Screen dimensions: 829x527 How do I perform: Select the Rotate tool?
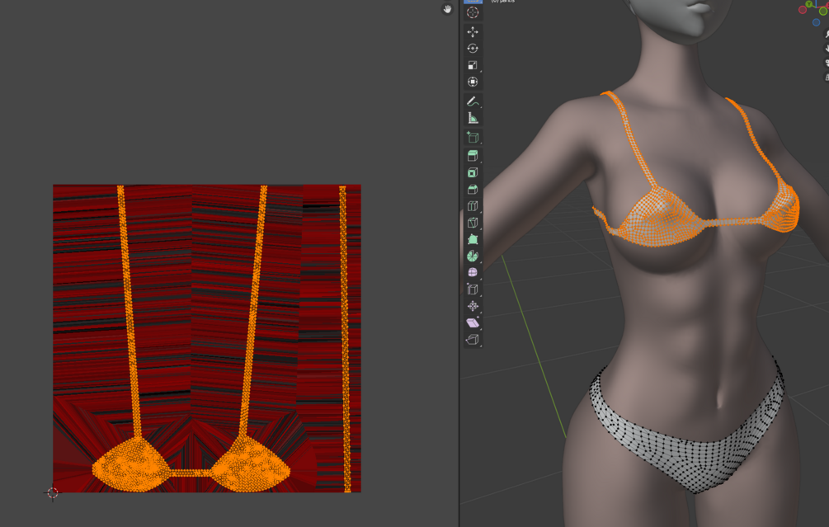pyautogui.click(x=473, y=49)
